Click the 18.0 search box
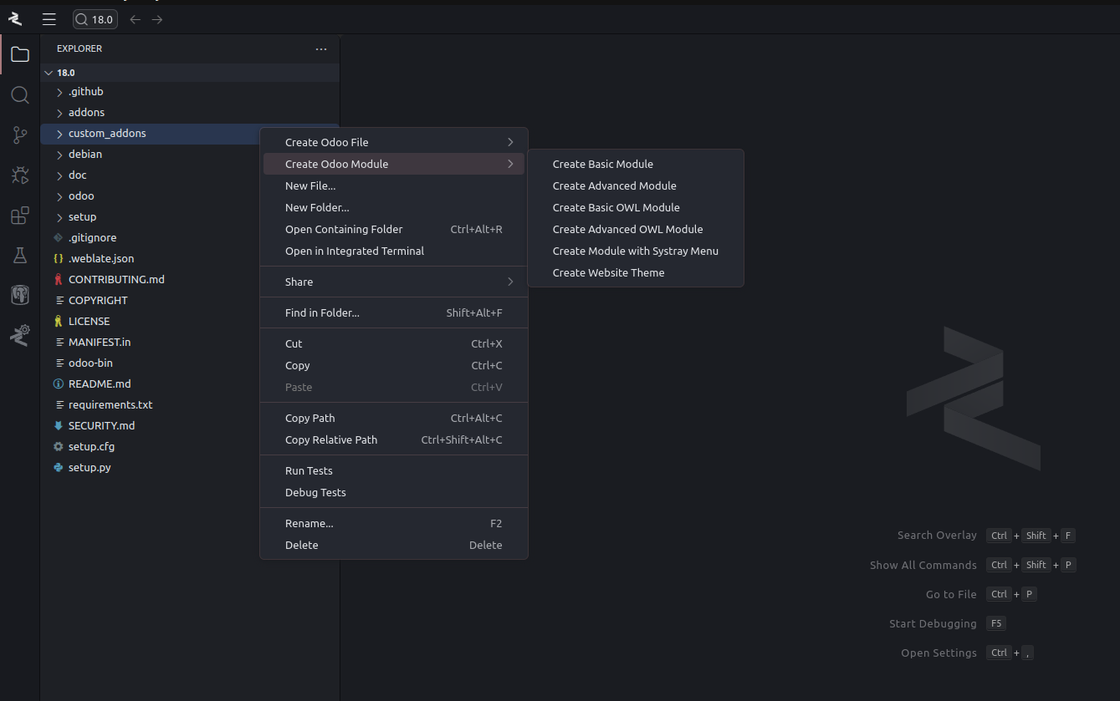The width and height of the screenshot is (1120, 701). (x=95, y=19)
